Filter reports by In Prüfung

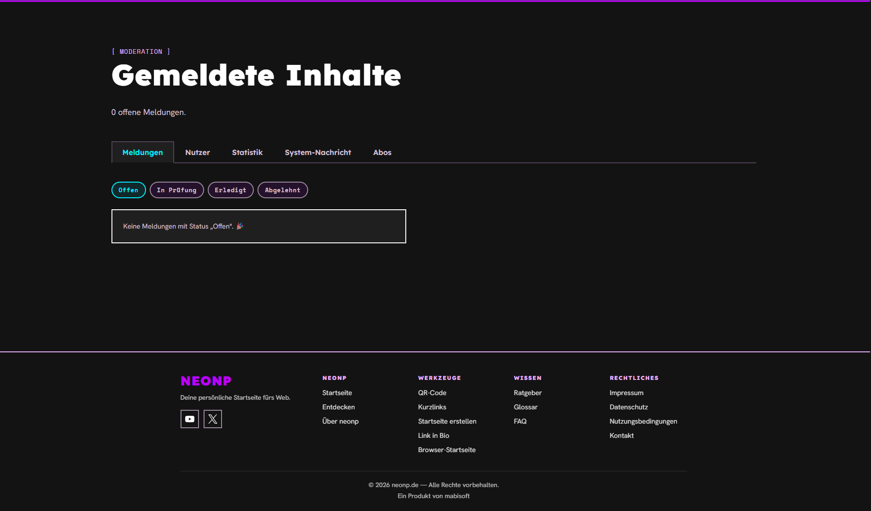click(177, 190)
